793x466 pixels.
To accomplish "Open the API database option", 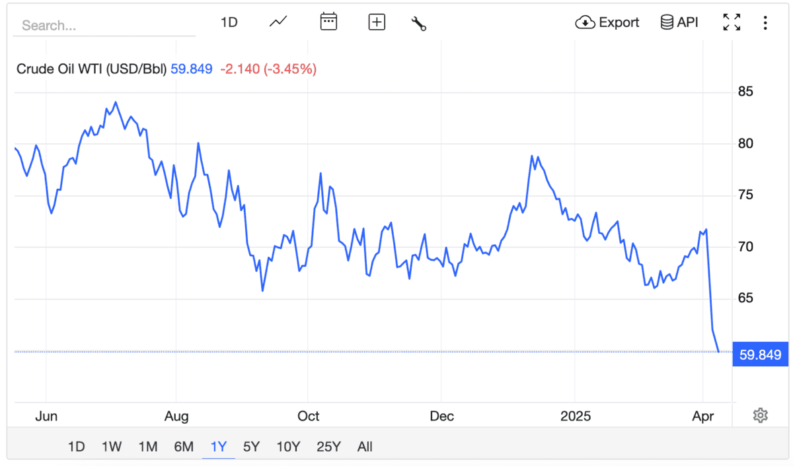I will (x=679, y=22).
